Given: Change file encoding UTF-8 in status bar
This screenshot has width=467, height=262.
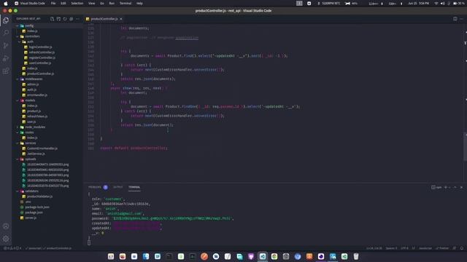Looking at the screenshot, I should (x=404, y=248).
